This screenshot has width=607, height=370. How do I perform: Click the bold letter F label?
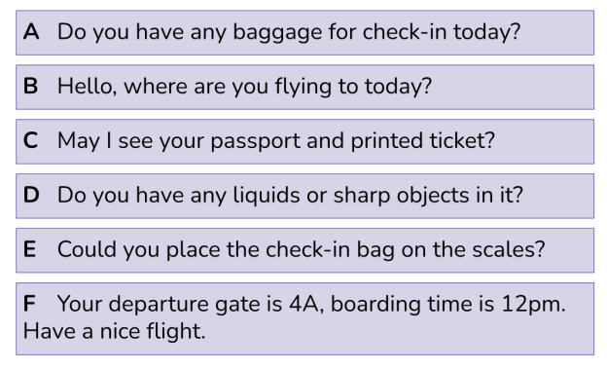(29, 304)
